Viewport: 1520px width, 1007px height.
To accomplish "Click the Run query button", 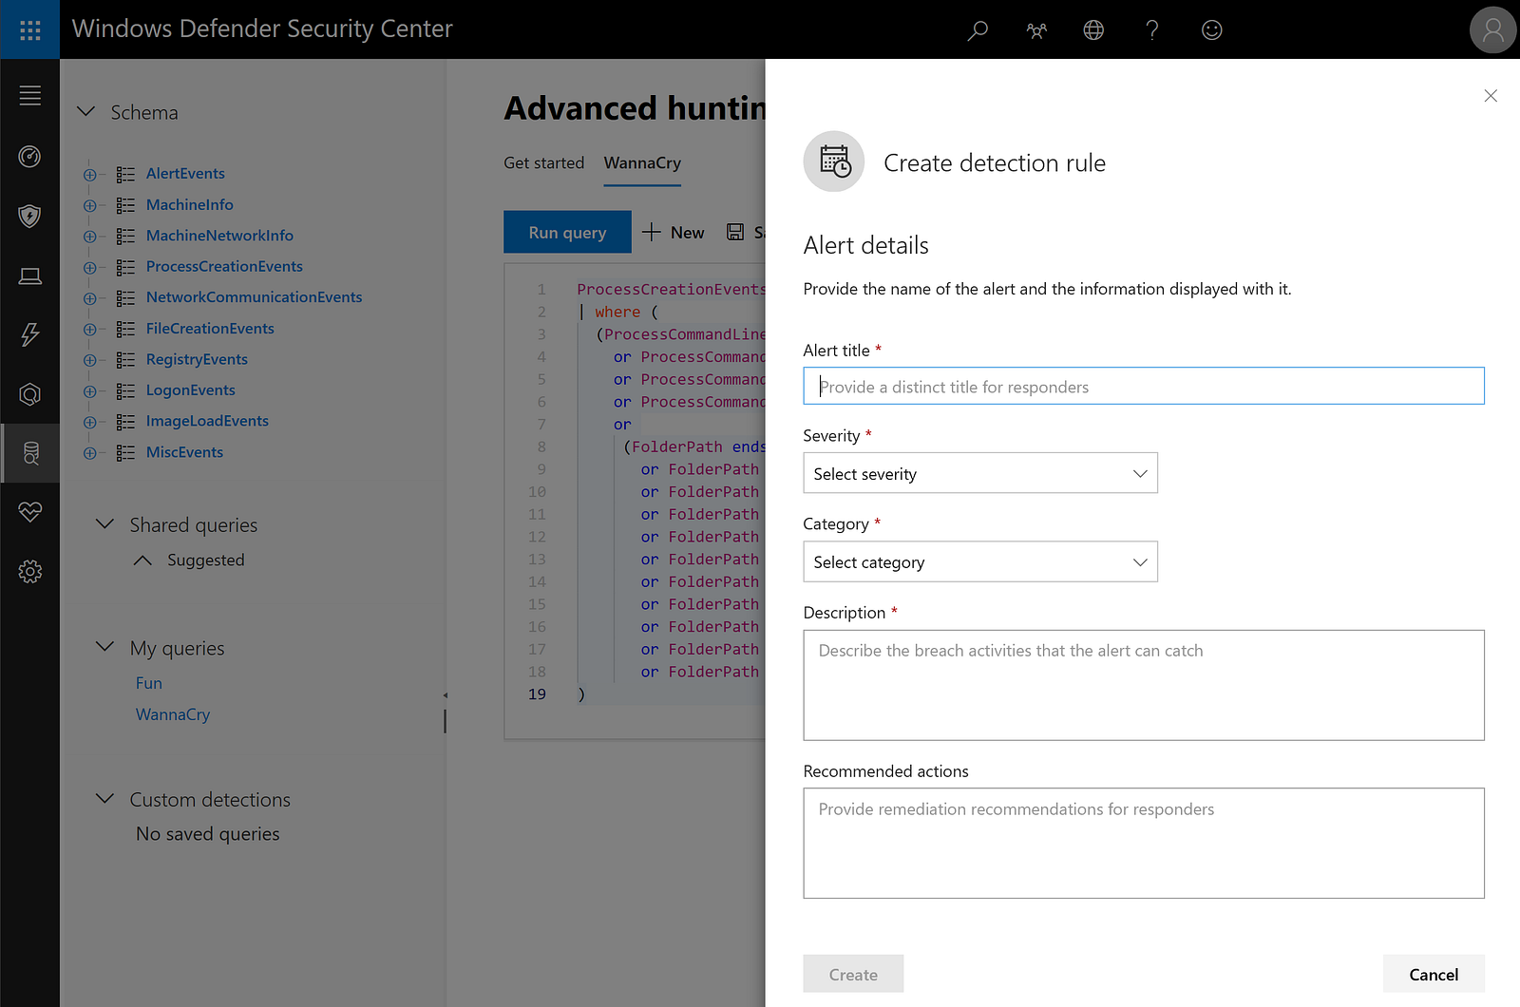I will (x=567, y=232).
